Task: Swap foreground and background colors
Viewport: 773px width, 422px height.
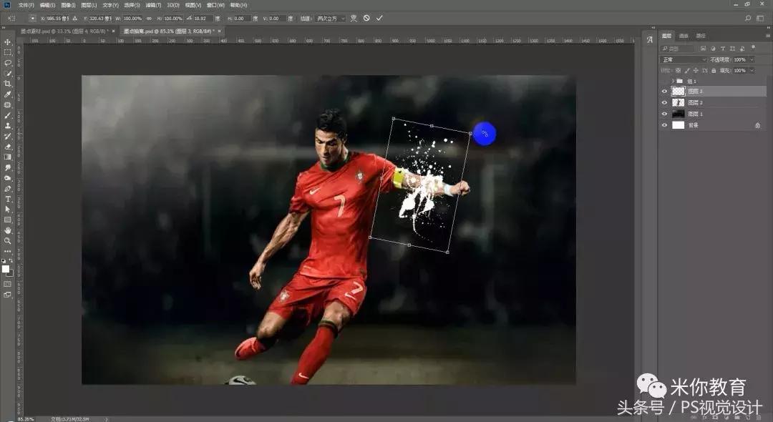Action: (11, 261)
